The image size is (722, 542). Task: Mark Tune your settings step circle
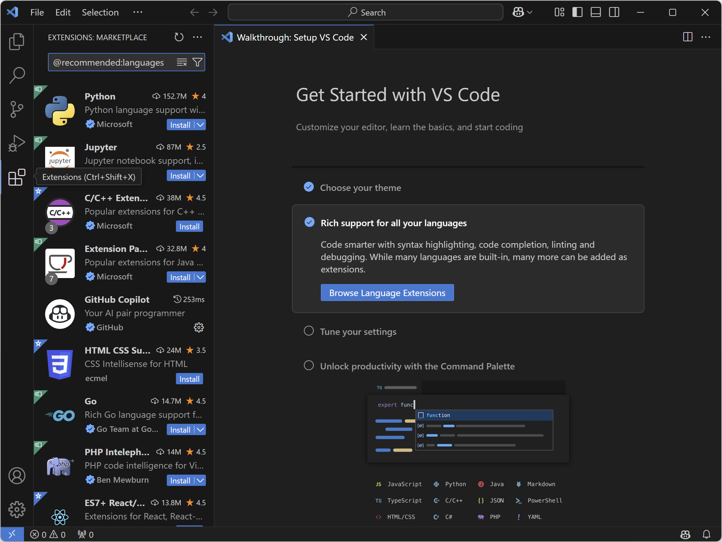click(x=309, y=331)
